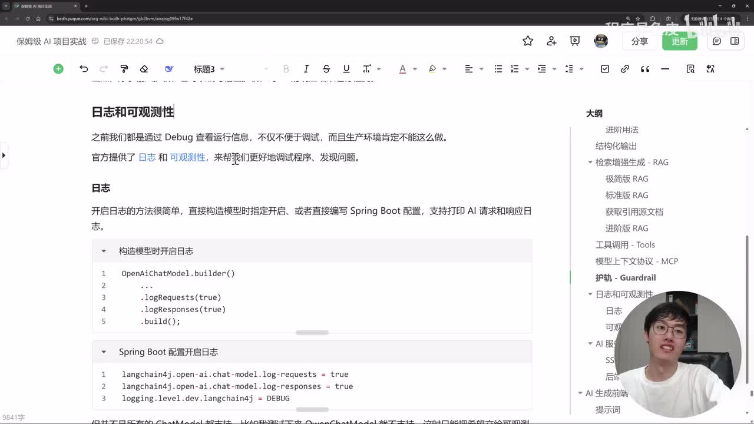This screenshot has height=424, width=754.
Task: Insert a numbered list
Action: point(515,69)
